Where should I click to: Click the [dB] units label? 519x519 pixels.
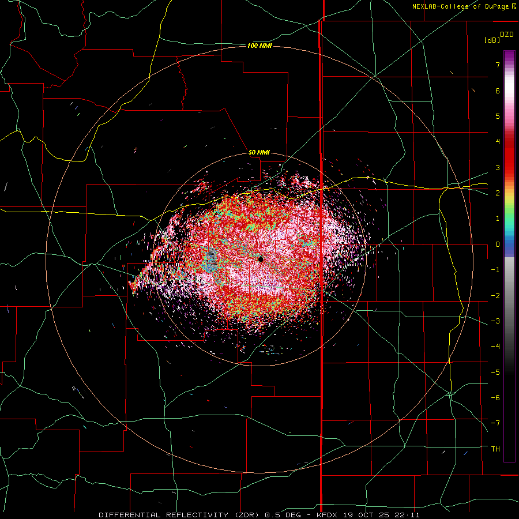pos(492,40)
